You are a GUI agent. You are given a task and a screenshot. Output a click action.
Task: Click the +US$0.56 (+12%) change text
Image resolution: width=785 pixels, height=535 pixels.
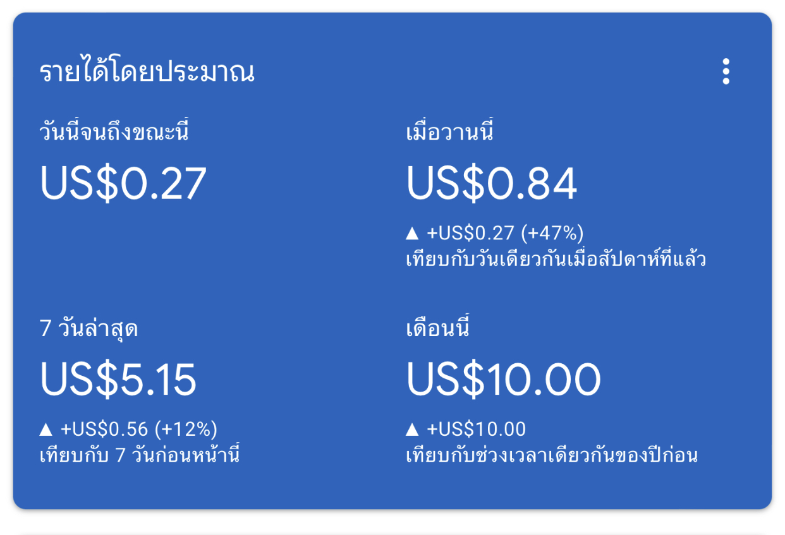tap(139, 430)
